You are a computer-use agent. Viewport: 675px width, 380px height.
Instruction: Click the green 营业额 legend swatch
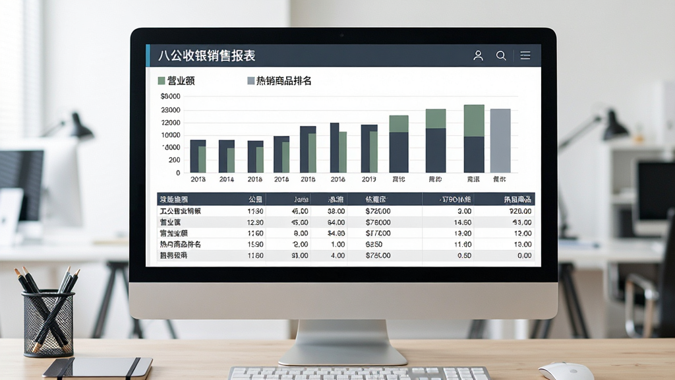tap(161, 80)
